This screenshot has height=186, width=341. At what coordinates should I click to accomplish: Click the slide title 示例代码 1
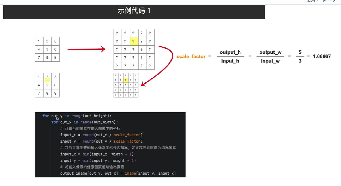(134, 11)
